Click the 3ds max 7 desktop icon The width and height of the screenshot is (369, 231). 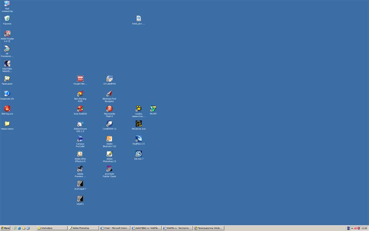click(138, 154)
